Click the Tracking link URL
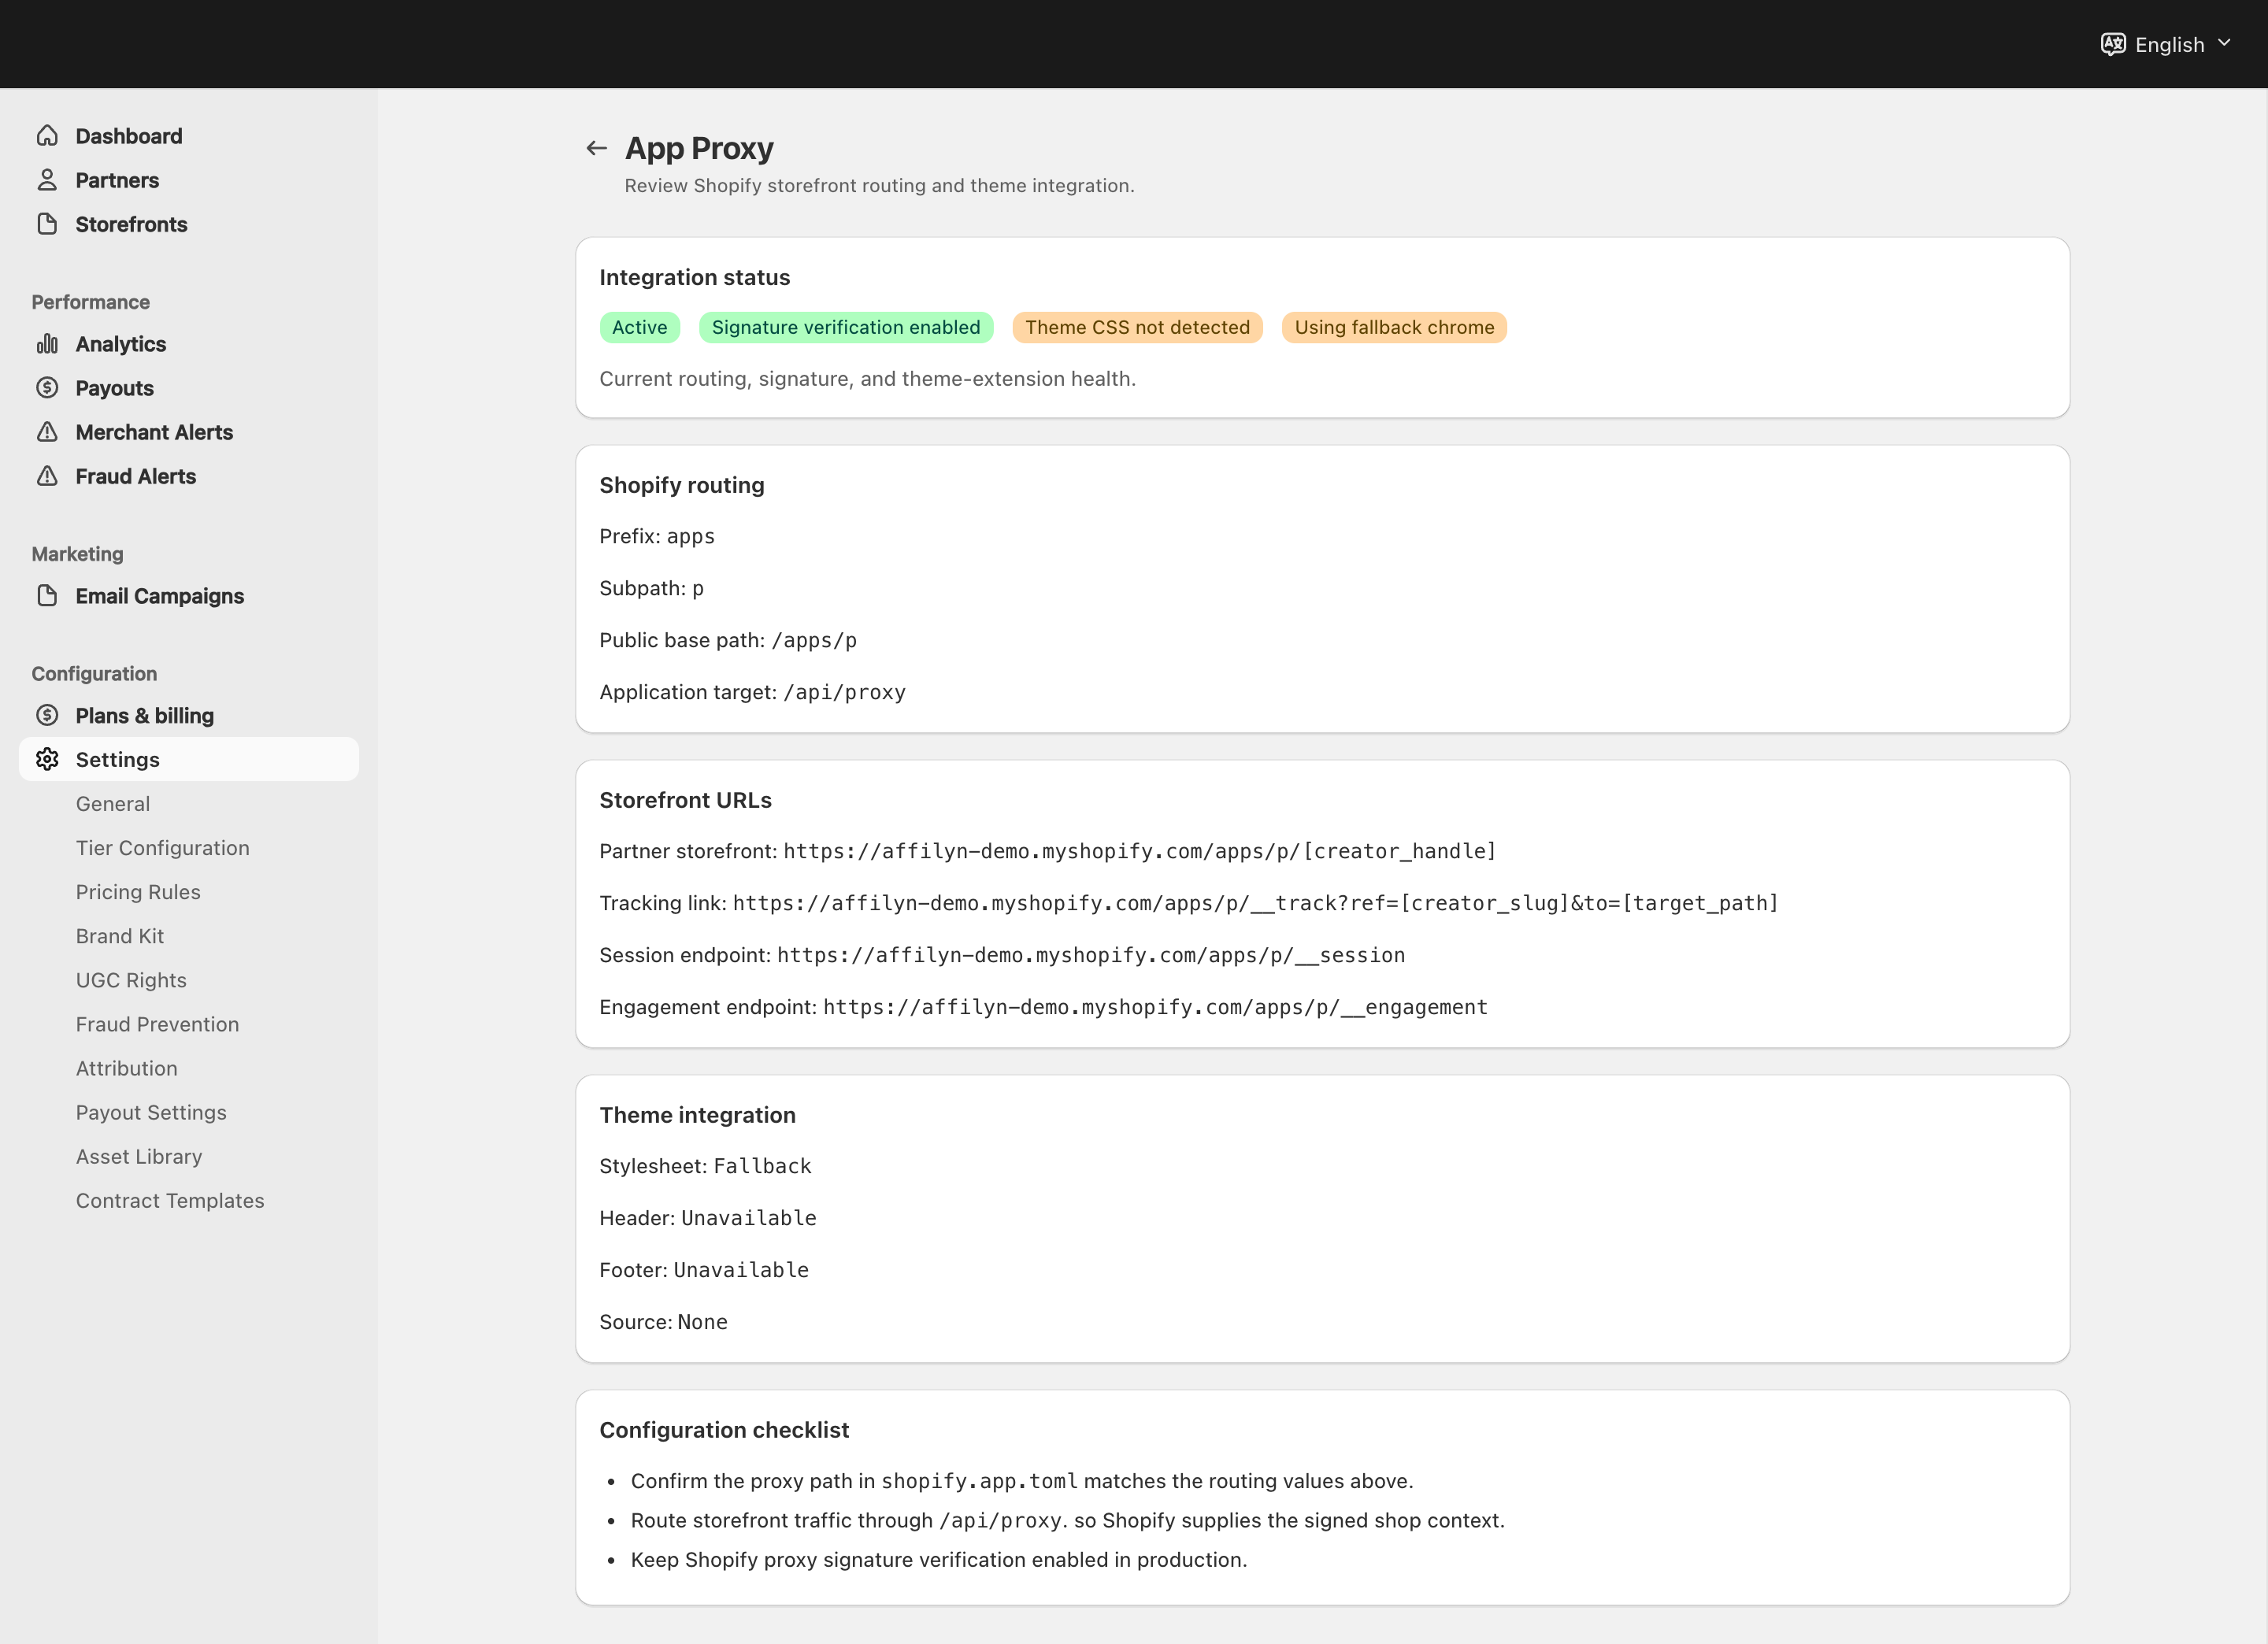 pyautogui.click(x=1255, y=903)
